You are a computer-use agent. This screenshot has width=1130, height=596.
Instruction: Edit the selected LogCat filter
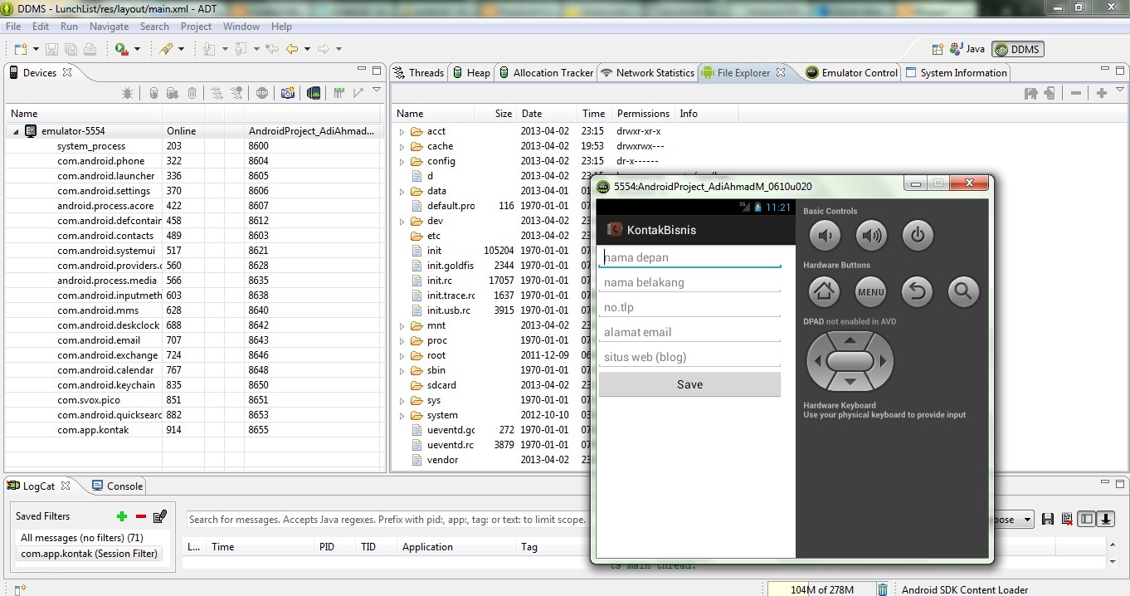point(161,516)
